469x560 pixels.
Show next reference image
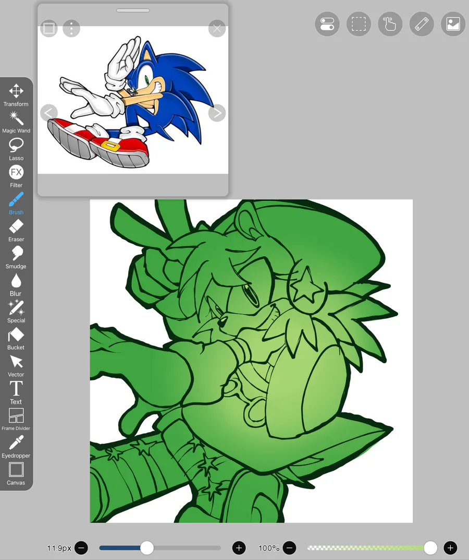pos(217,113)
